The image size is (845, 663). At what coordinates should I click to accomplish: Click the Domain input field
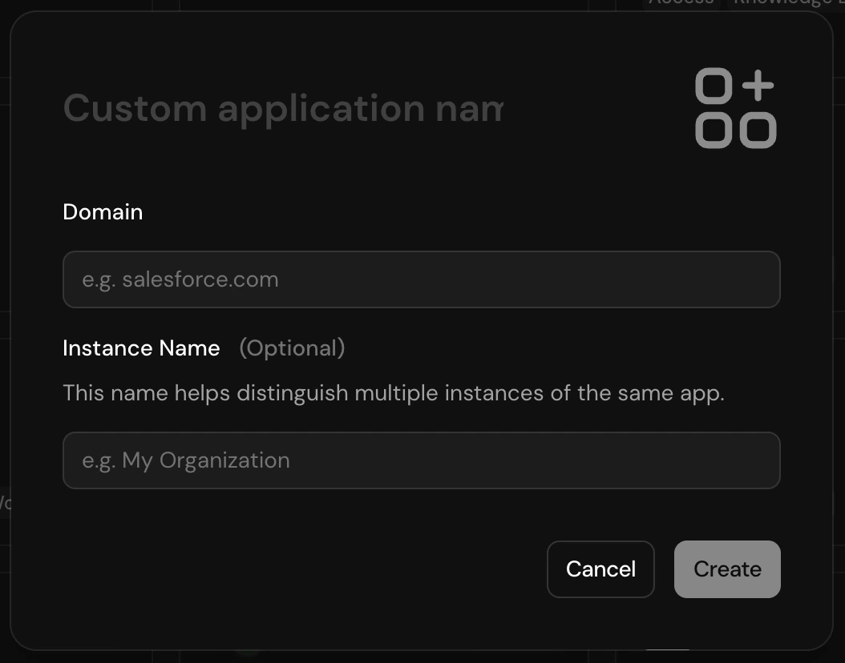pyautogui.click(x=421, y=279)
